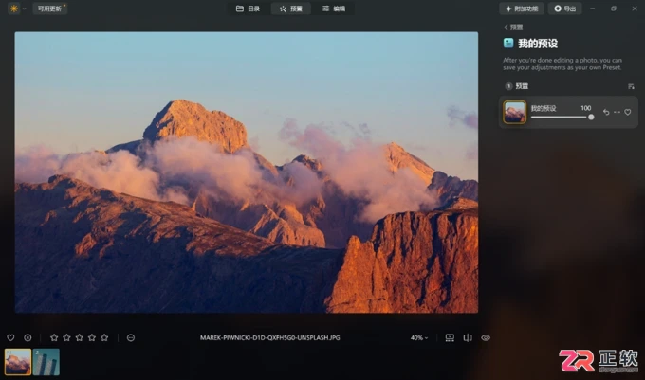
Task: Toggle the eye preview icon
Action: (486, 337)
